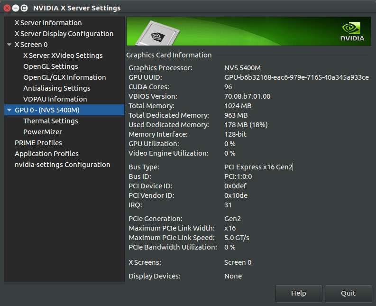
Task: Click PCI Device ID value 0x0def
Action: point(235,186)
